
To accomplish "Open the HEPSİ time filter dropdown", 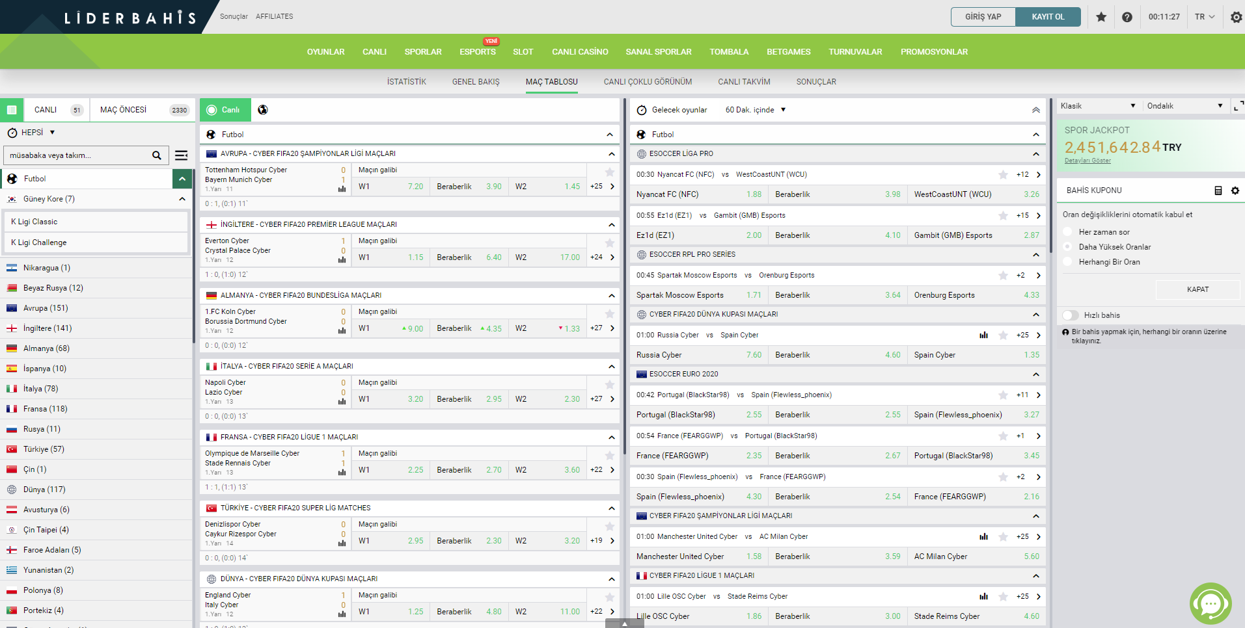I will coord(32,133).
